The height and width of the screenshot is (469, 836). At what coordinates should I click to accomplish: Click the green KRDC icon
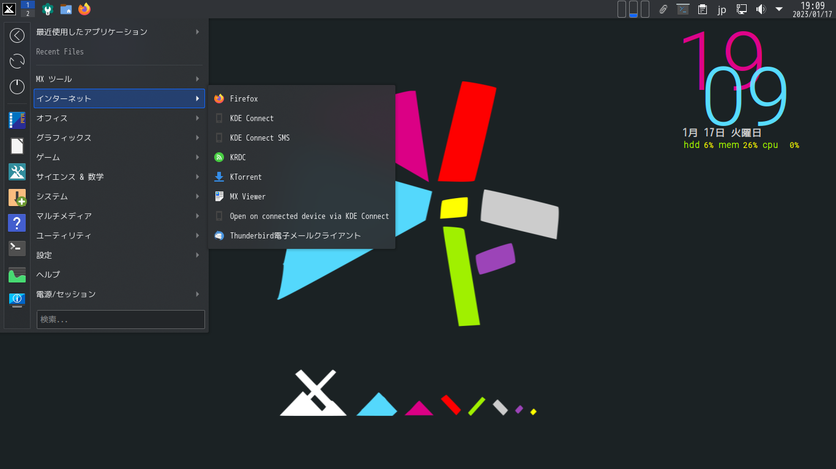coord(219,157)
